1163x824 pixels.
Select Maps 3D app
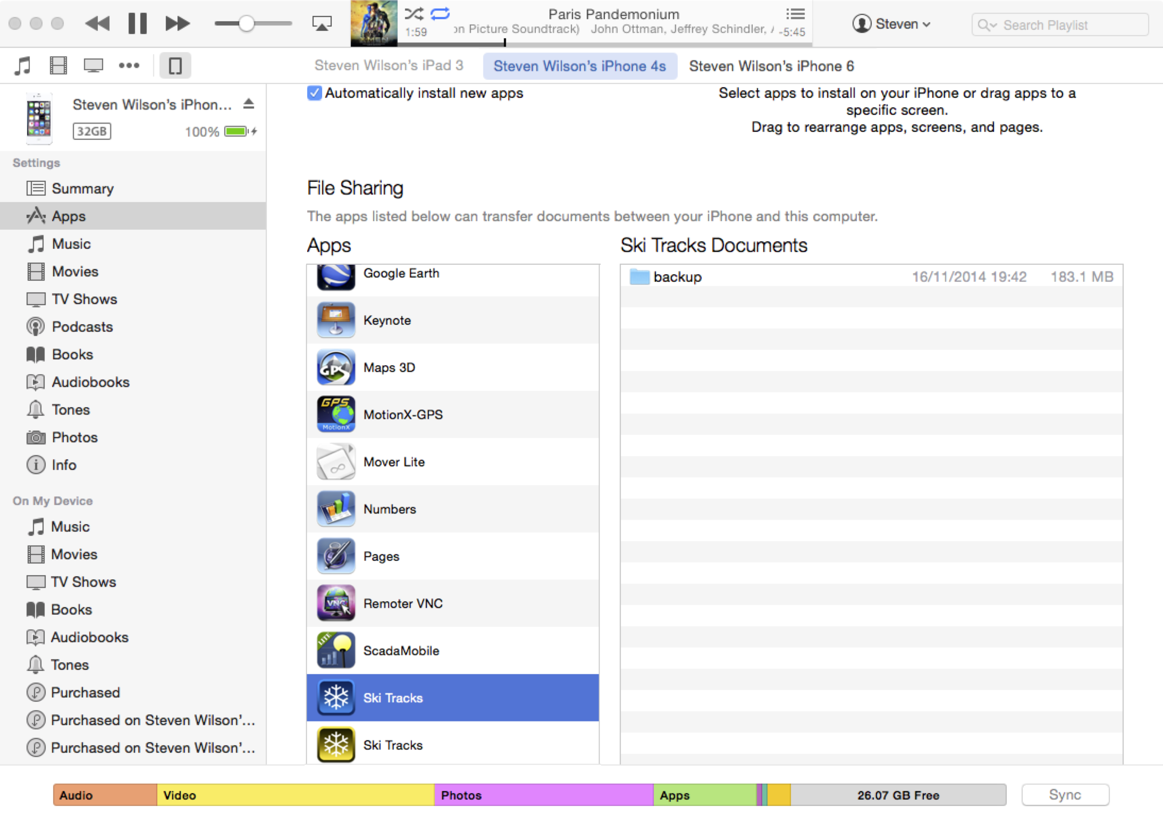click(453, 367)
